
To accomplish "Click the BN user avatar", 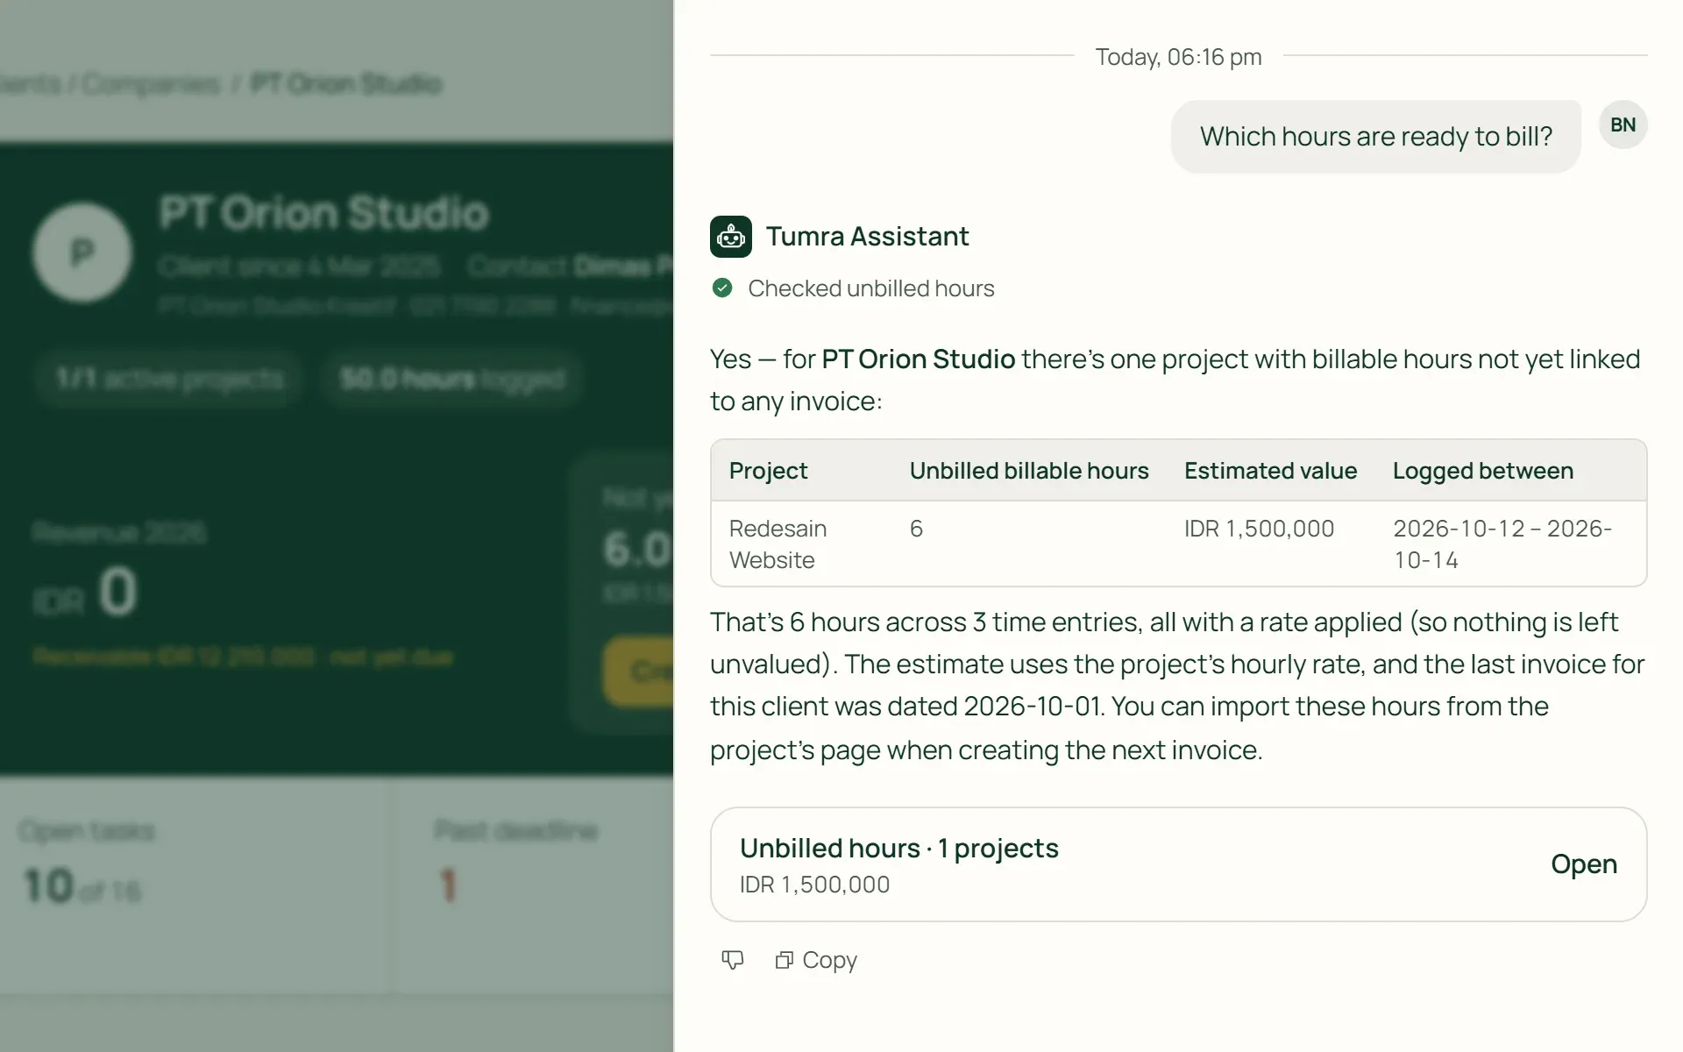I will click(1623, 124).
